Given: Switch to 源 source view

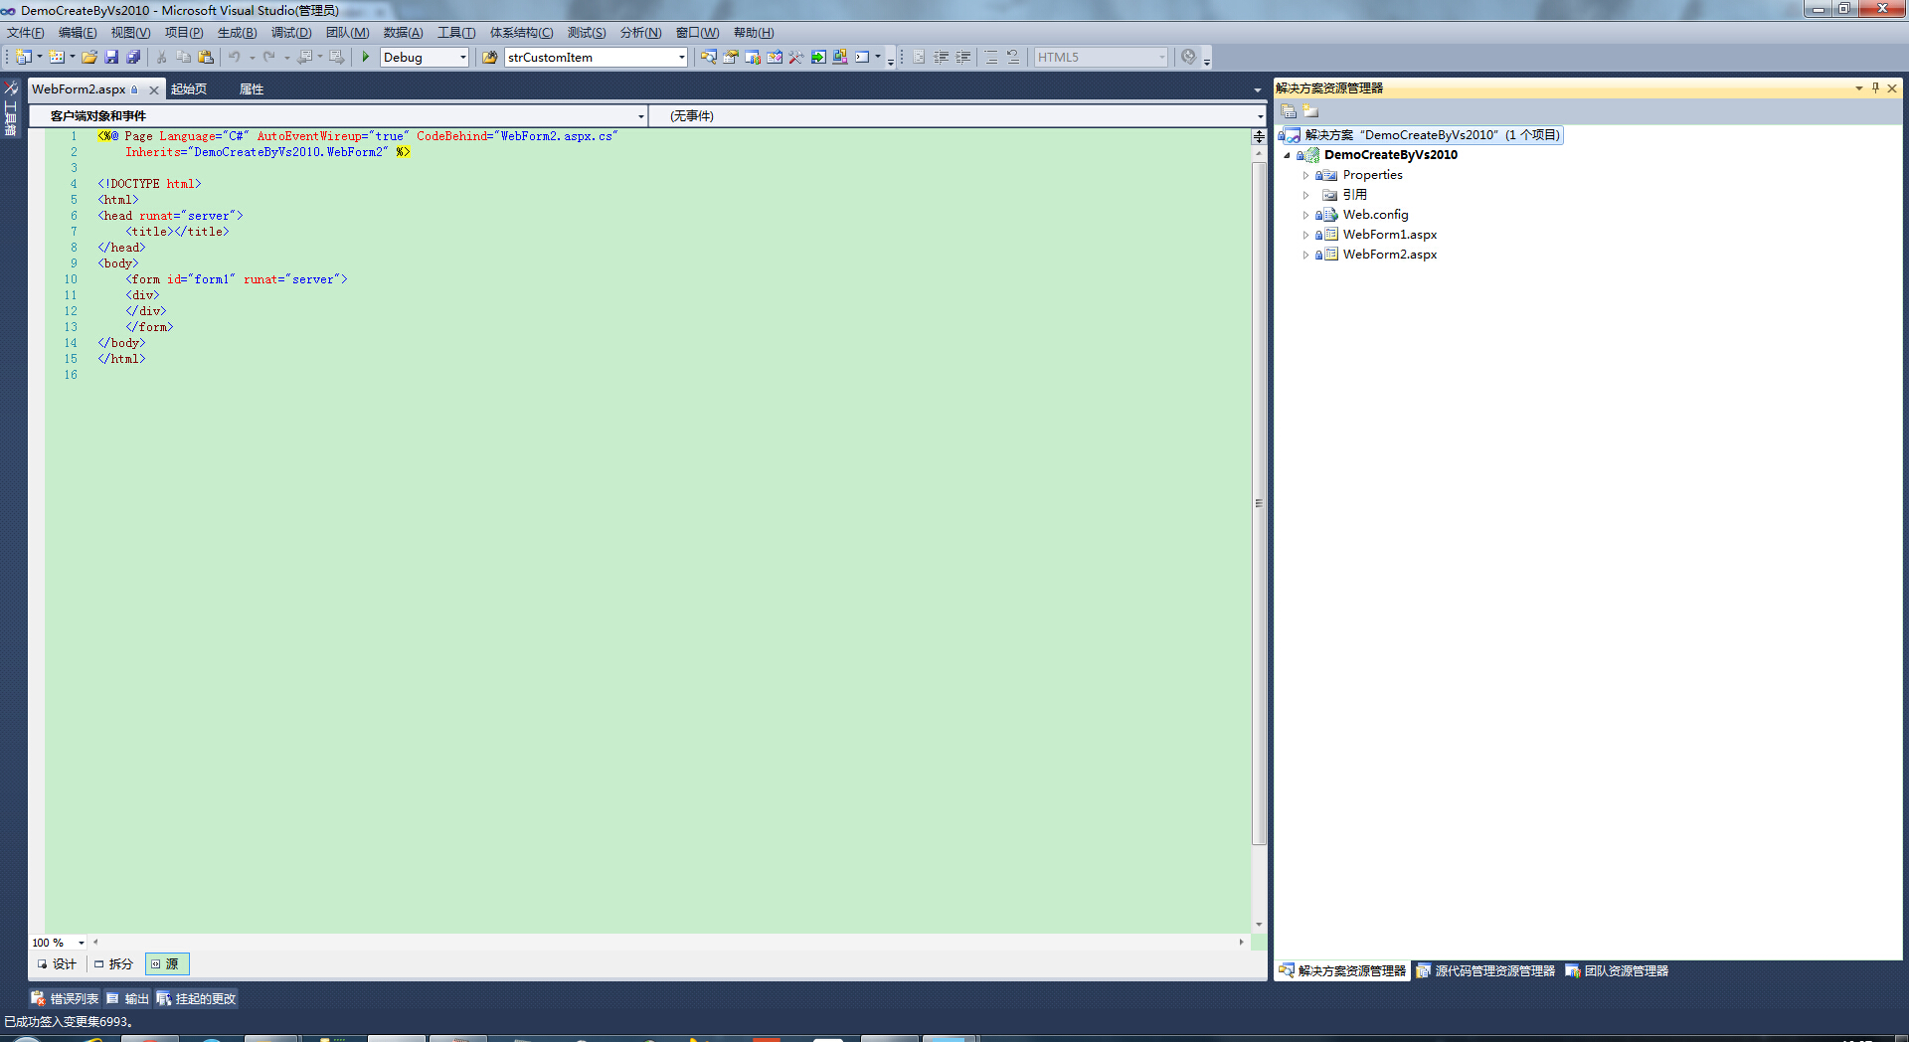Looking at the screenshot, I should (166, 963).
